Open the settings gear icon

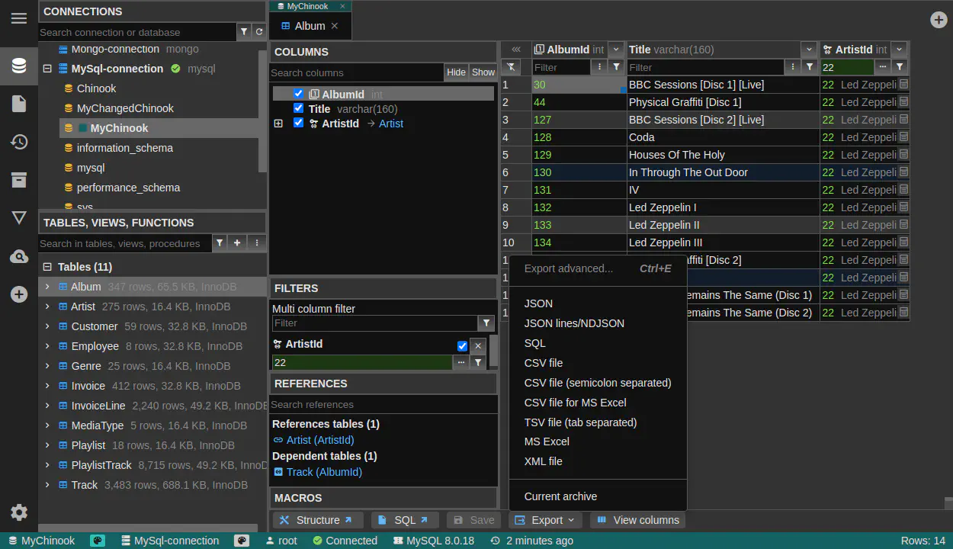pos(19,512)
